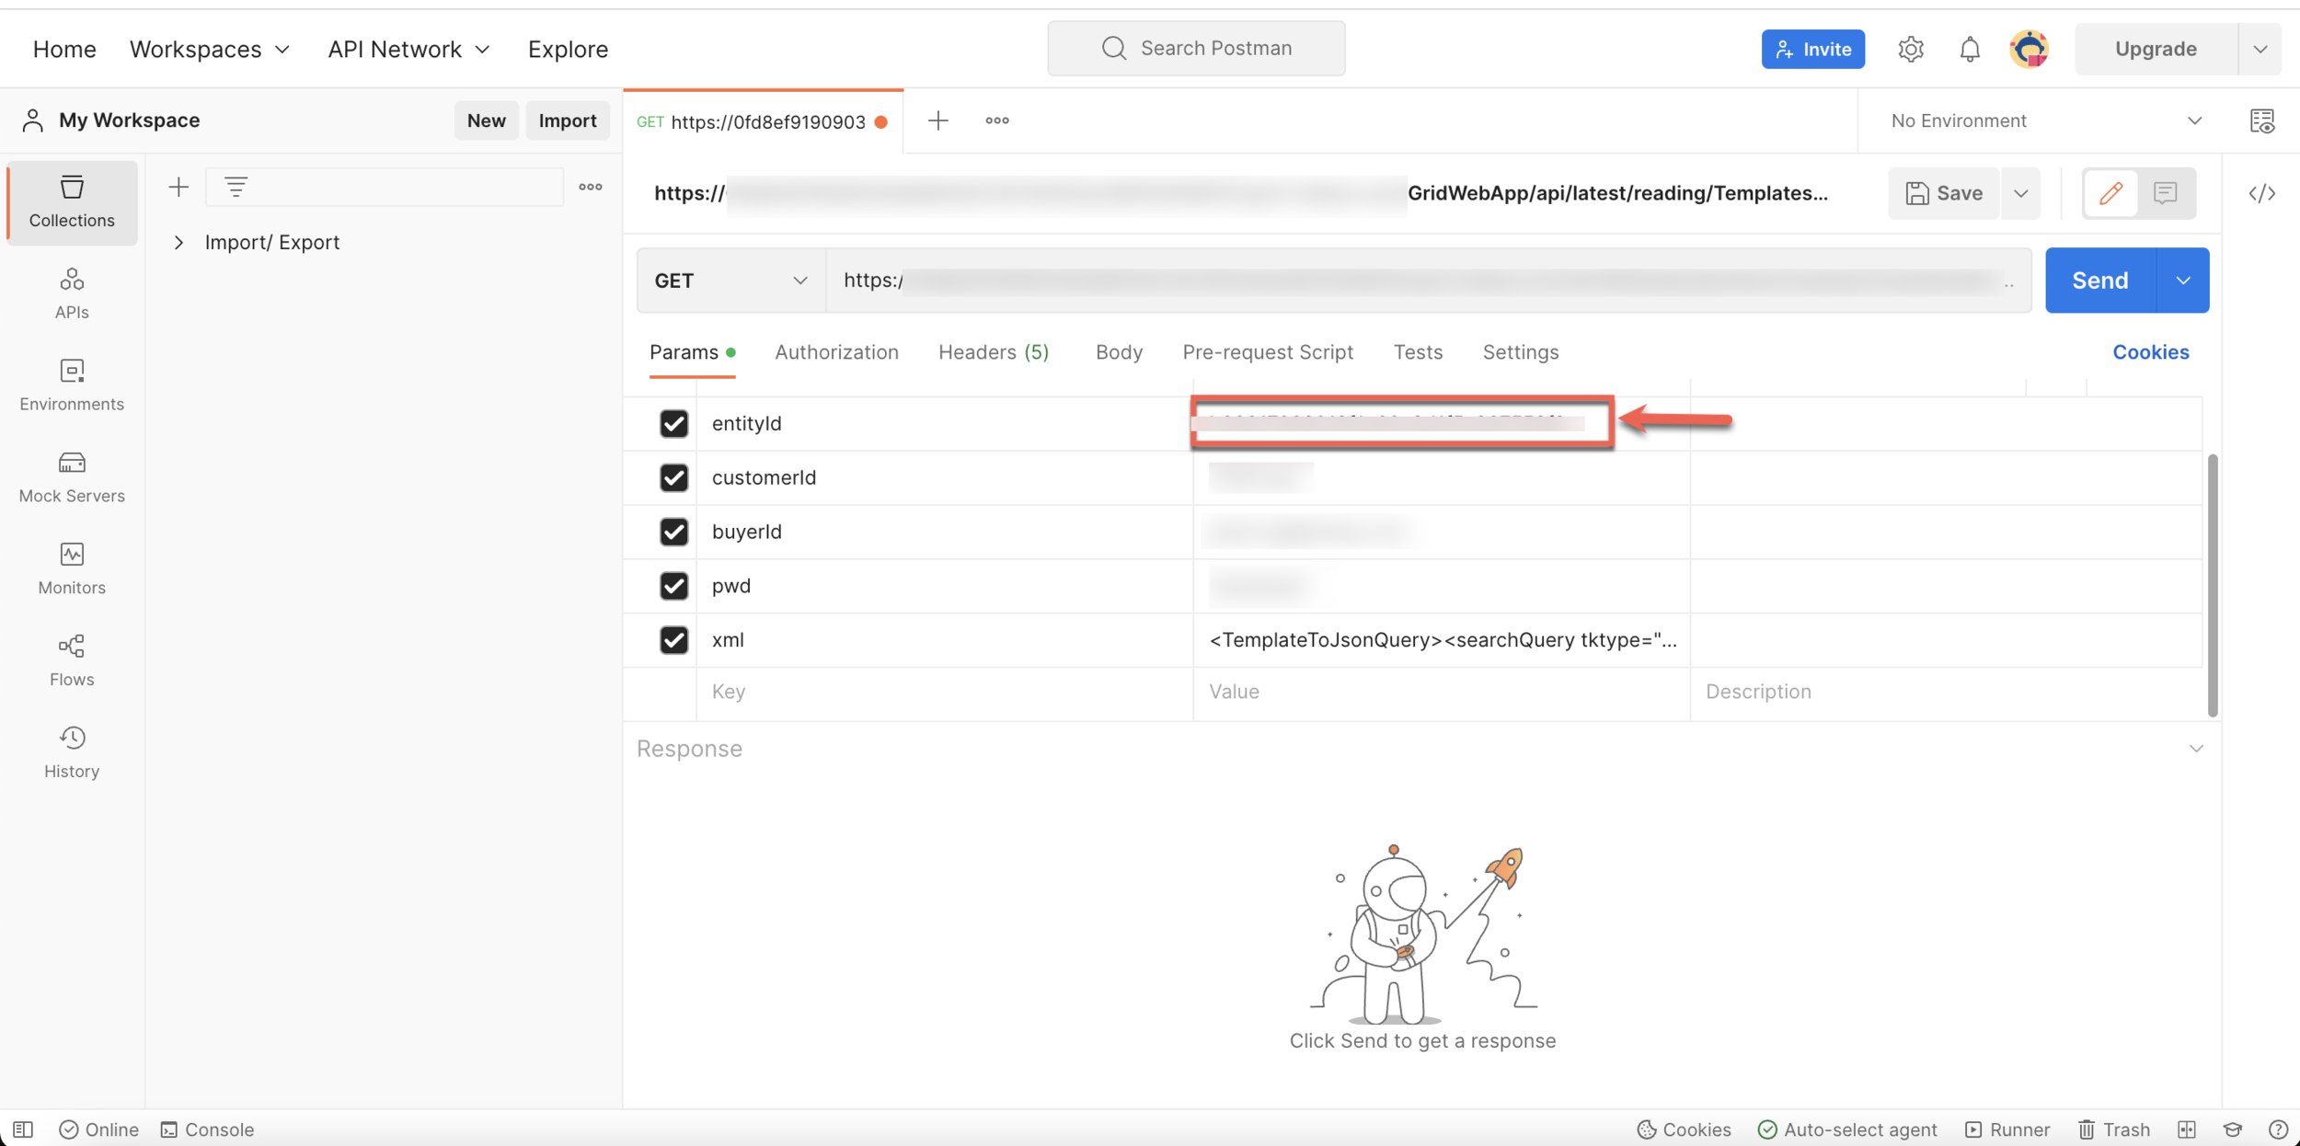
Task: Open the code snippet panel icon
Action: tap(2262, 193)
